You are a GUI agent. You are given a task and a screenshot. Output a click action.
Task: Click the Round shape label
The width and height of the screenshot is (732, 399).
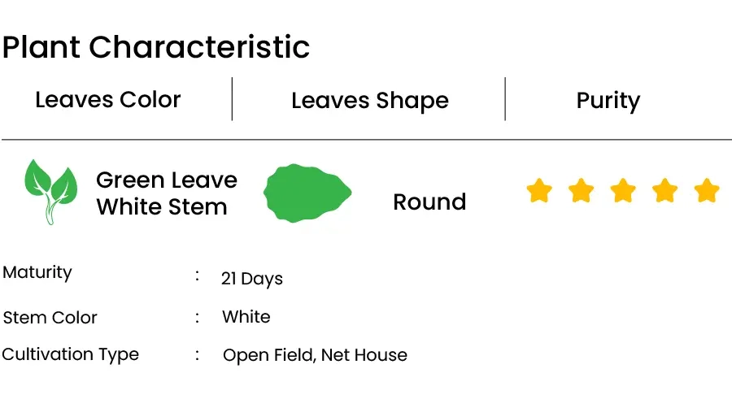(429, 202)
